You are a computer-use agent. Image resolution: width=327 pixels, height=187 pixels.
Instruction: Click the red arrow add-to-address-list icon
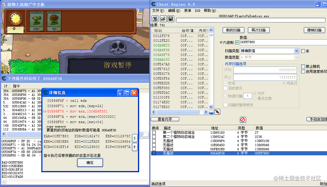(x=217, y=112)
